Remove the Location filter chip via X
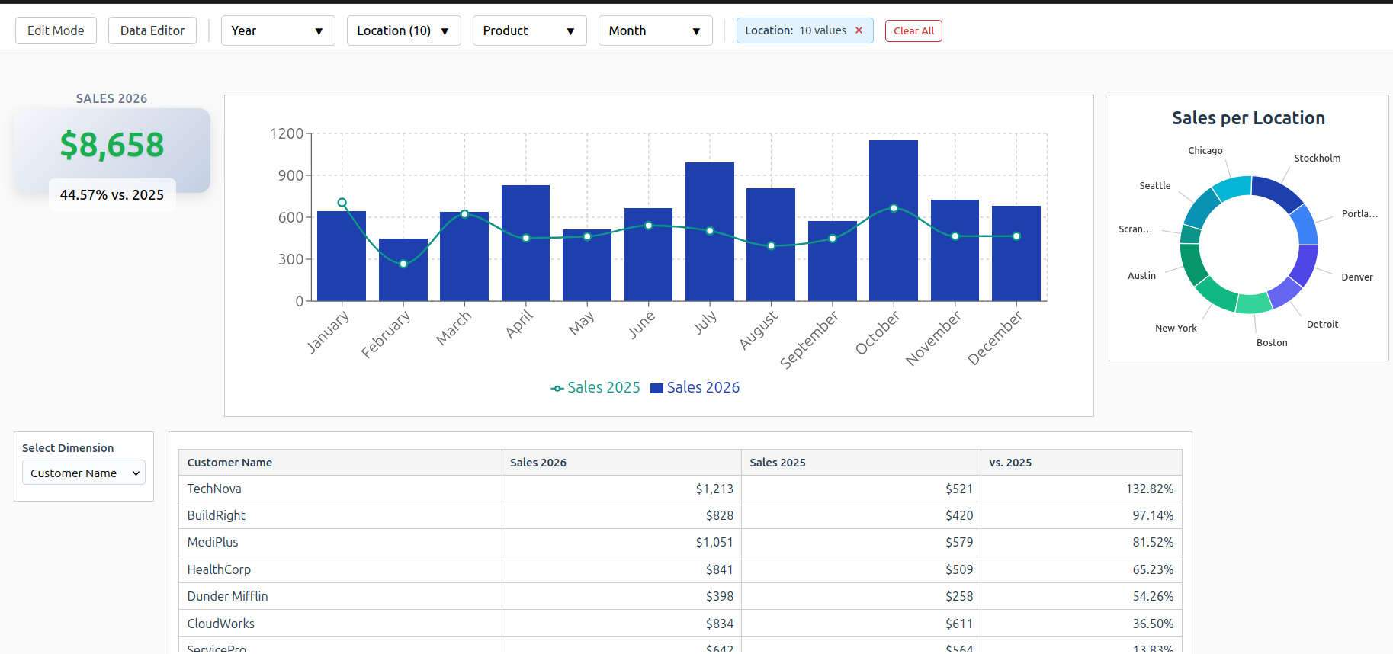The width and height of the screenshot is (1393, 654). click(x=859, y=30)
